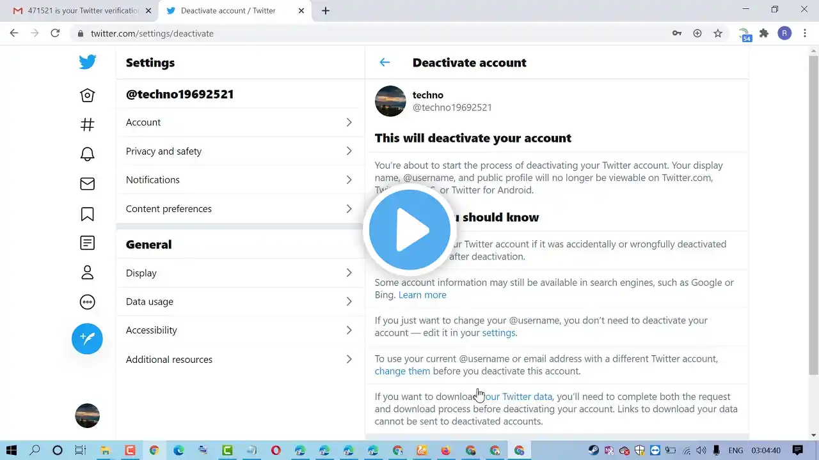Click the browser forward arrow
Viewport: 819px width, 460px height.
[x=35, y=33]
